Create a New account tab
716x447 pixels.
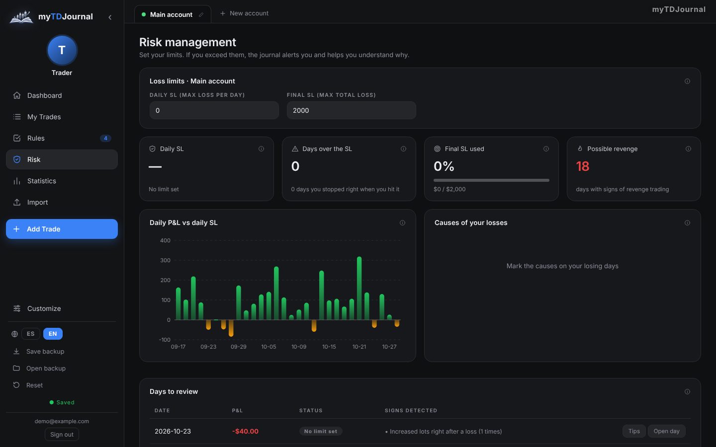coord(244,13)
